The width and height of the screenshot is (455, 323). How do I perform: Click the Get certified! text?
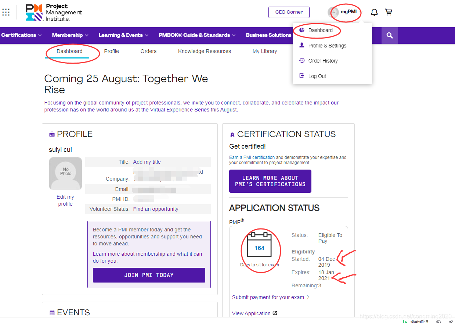tap(248, 146)
